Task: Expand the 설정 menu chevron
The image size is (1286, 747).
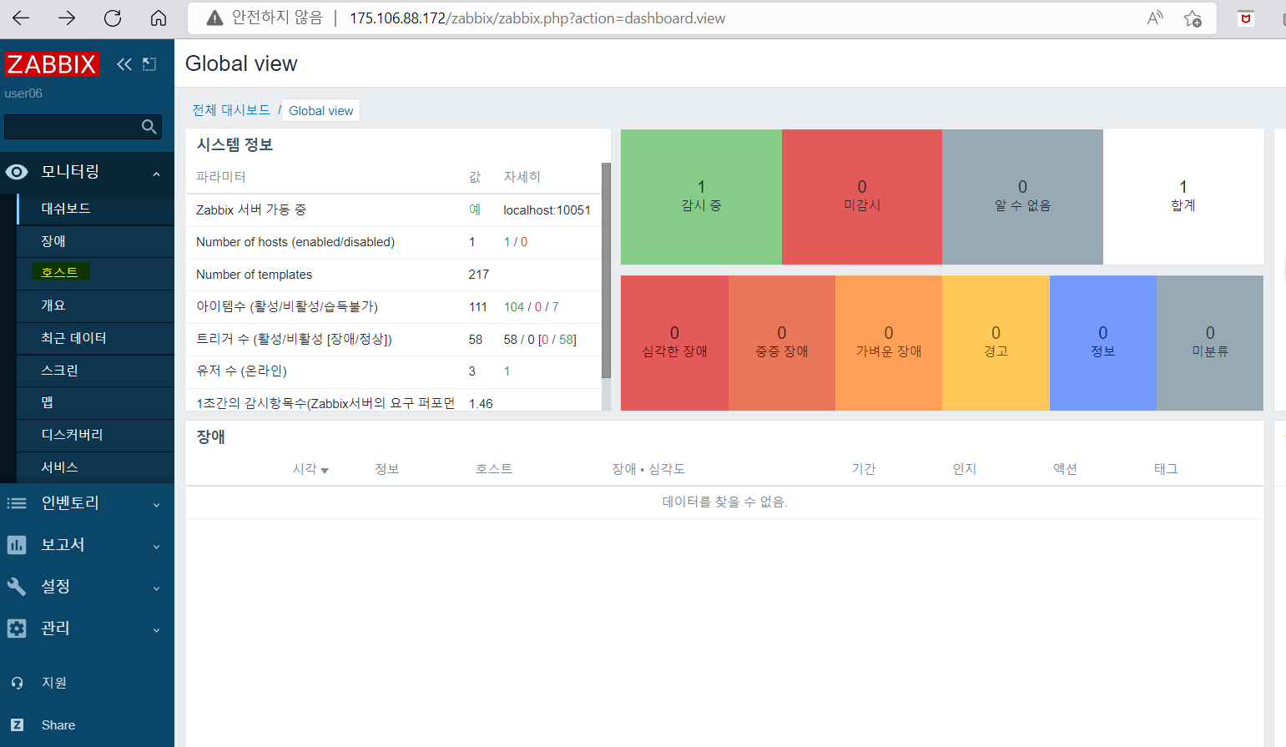Action: [x=156, y=588]
